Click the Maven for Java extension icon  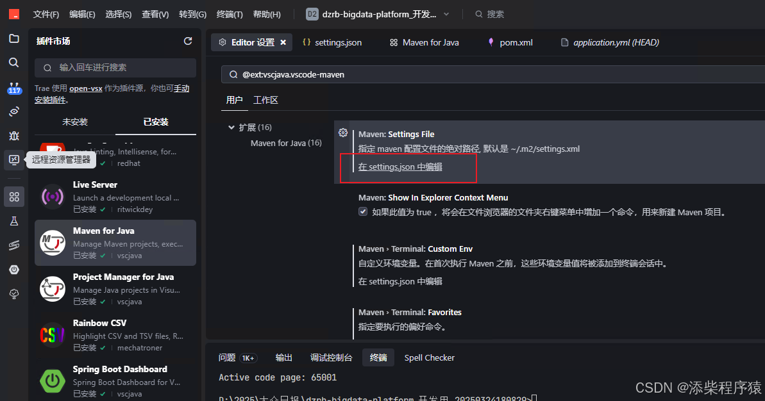coord(52,243)
